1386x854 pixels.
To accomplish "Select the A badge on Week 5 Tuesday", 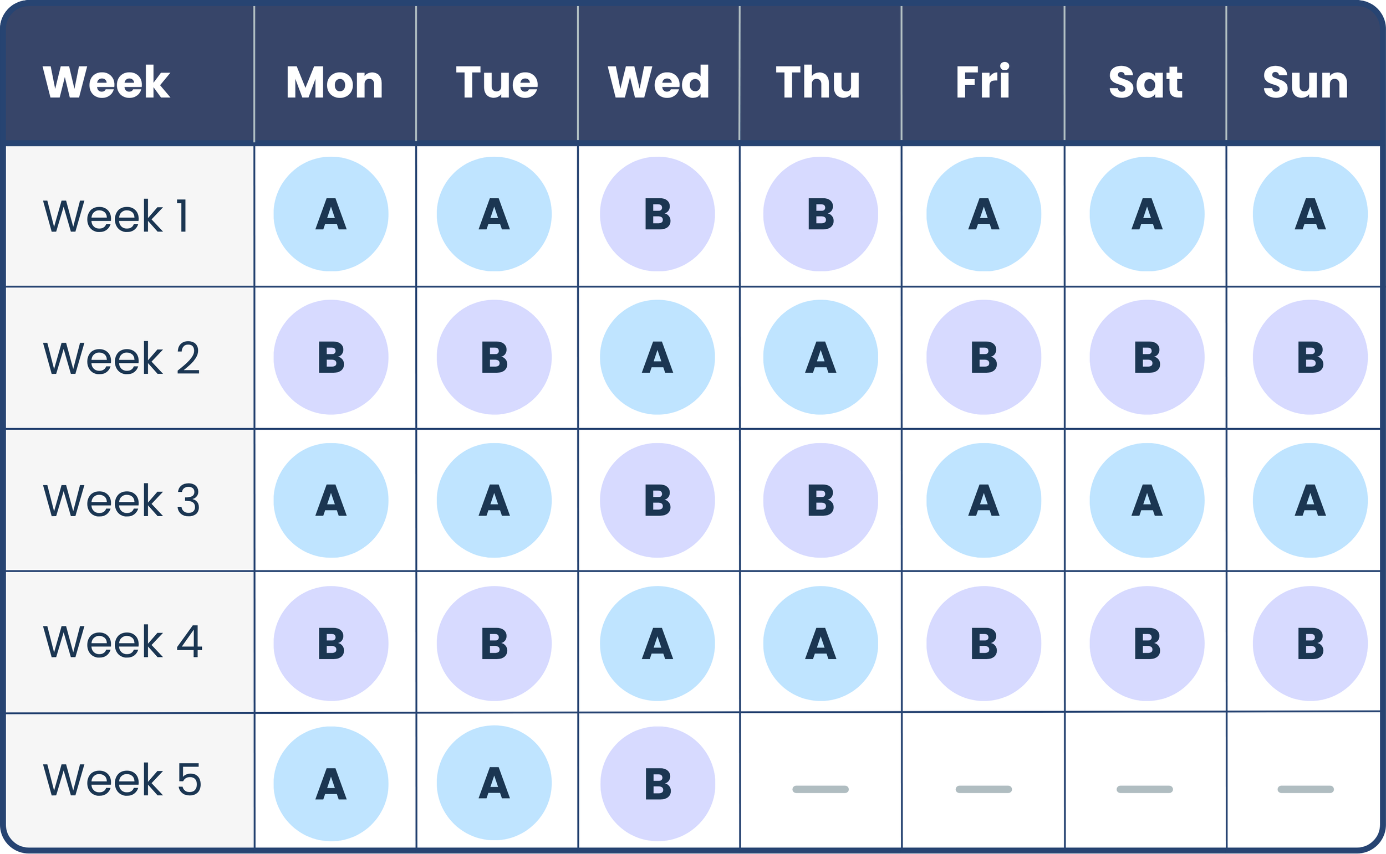I will tap(494, 783).
